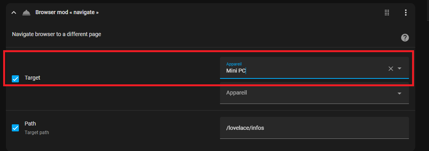Uncheck the Path checkbox

(15, 128)
